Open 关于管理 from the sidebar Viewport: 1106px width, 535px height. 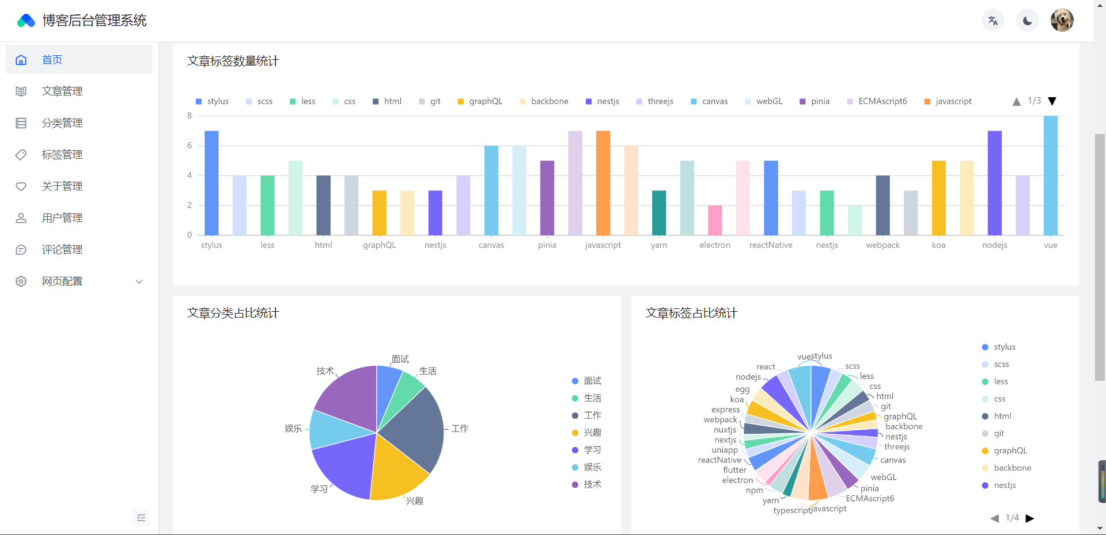(x=79, y=186)
